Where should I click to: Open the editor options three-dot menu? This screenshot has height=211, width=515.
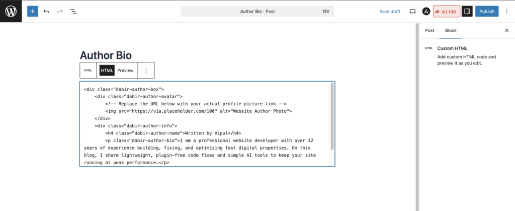(x=506, y=11)
